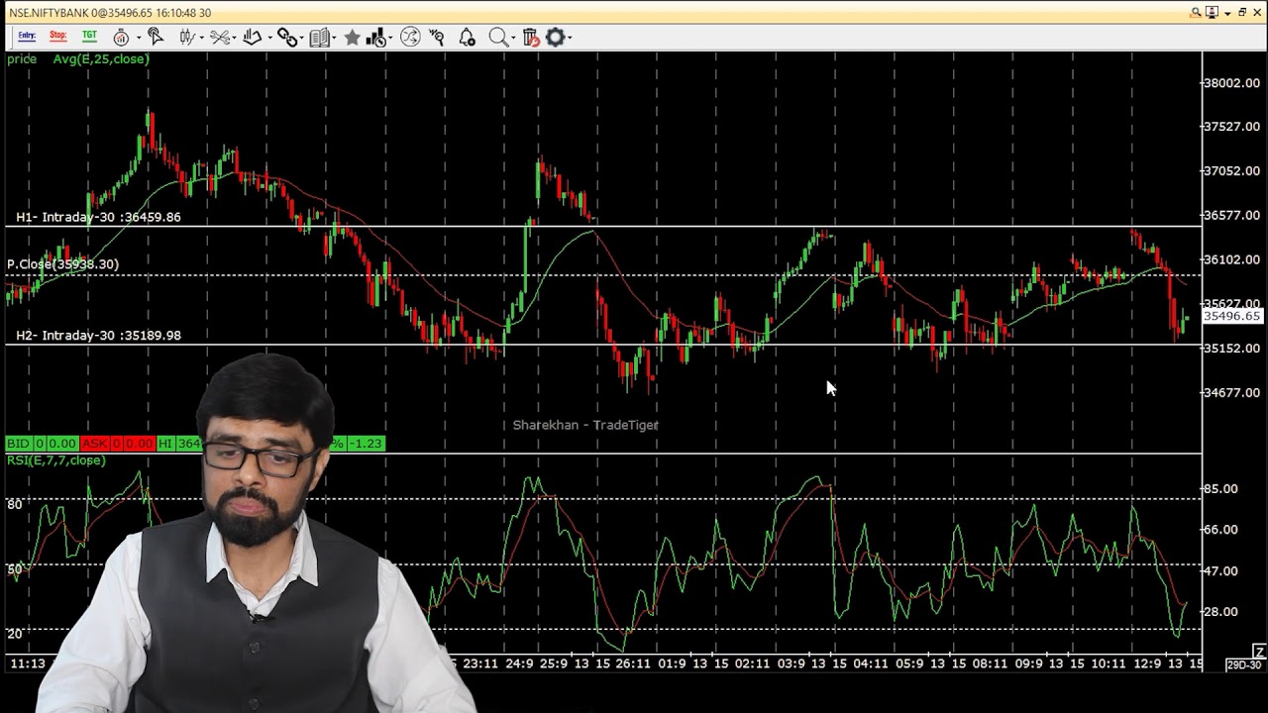Click the P.Close(35938.30) label
This screenshot has width=1268, height=713.
[62, 264]
